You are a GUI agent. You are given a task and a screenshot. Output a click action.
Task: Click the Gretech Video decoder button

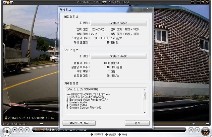click(119, 23)
